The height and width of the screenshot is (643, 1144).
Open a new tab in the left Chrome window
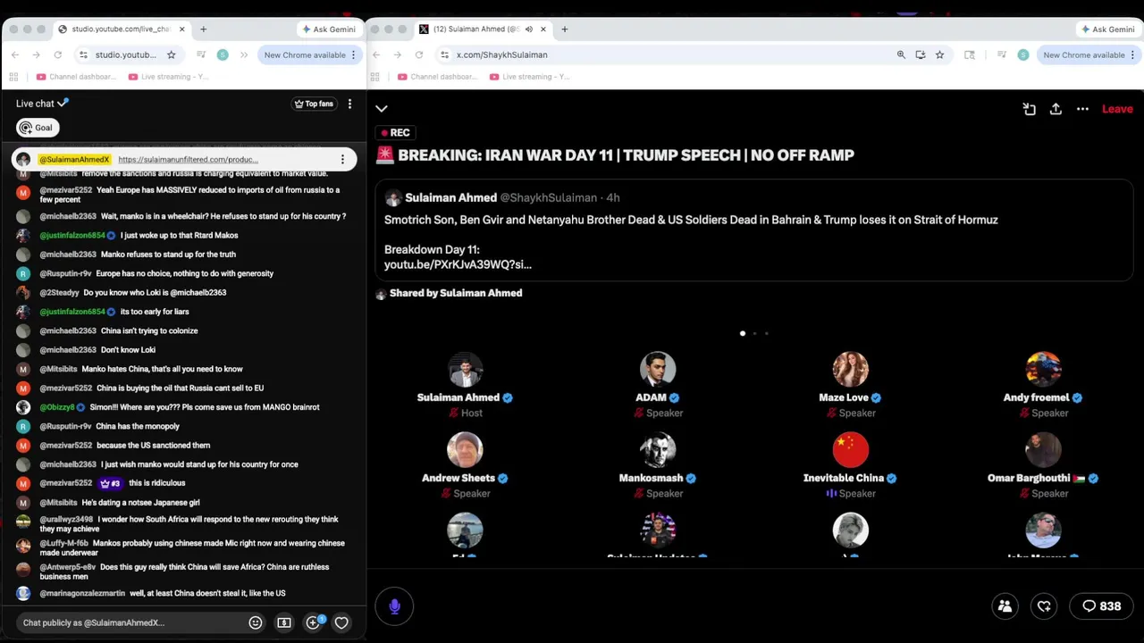point(203,29)
